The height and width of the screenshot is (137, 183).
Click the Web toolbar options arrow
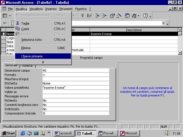pyautogui.click(x=167, y=24)
